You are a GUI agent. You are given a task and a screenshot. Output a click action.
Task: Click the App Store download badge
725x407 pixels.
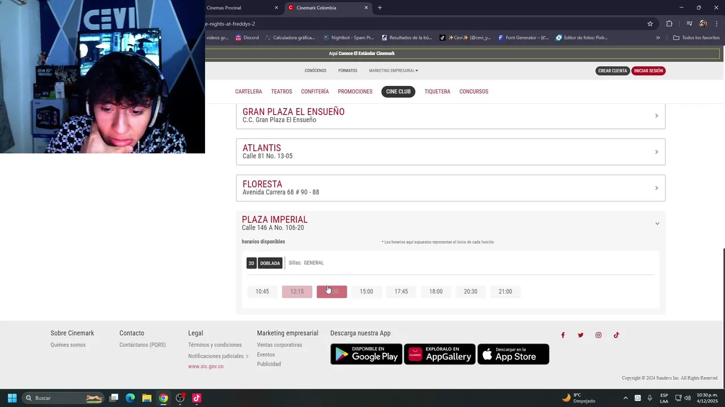pos(513,354)
